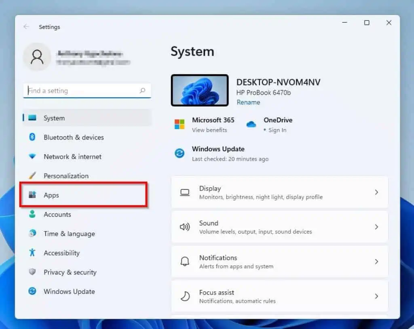This screenshot has height=329, width=414.
Task: Select the Bluetooth & devices icon
Action: coord(32,137)
